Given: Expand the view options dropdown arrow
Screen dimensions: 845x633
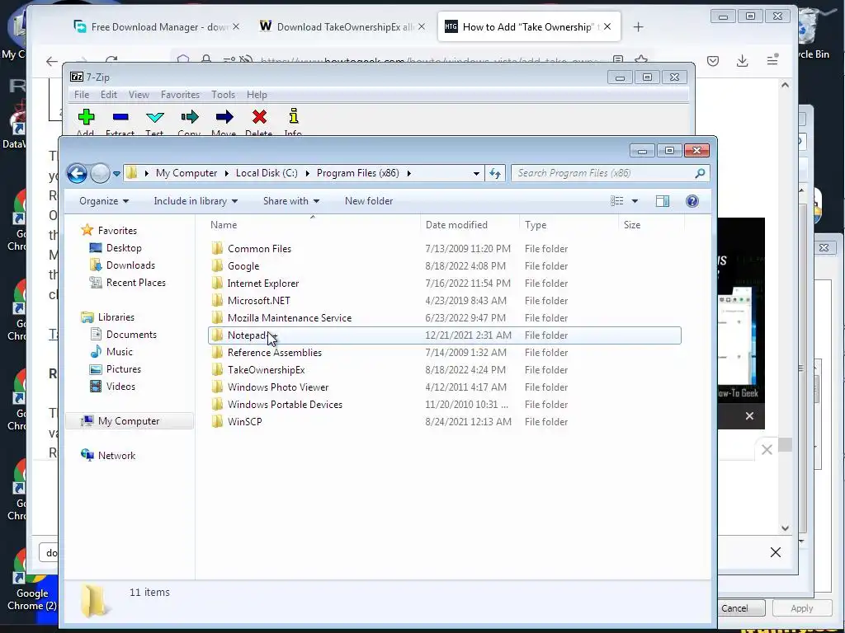Looking at the screenshot, I should 635,201.
